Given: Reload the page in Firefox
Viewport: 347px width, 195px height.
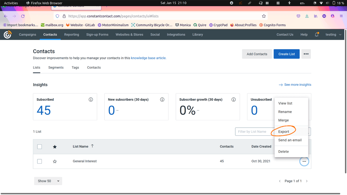Looking at the screenshot, I should tap(23, 16).
